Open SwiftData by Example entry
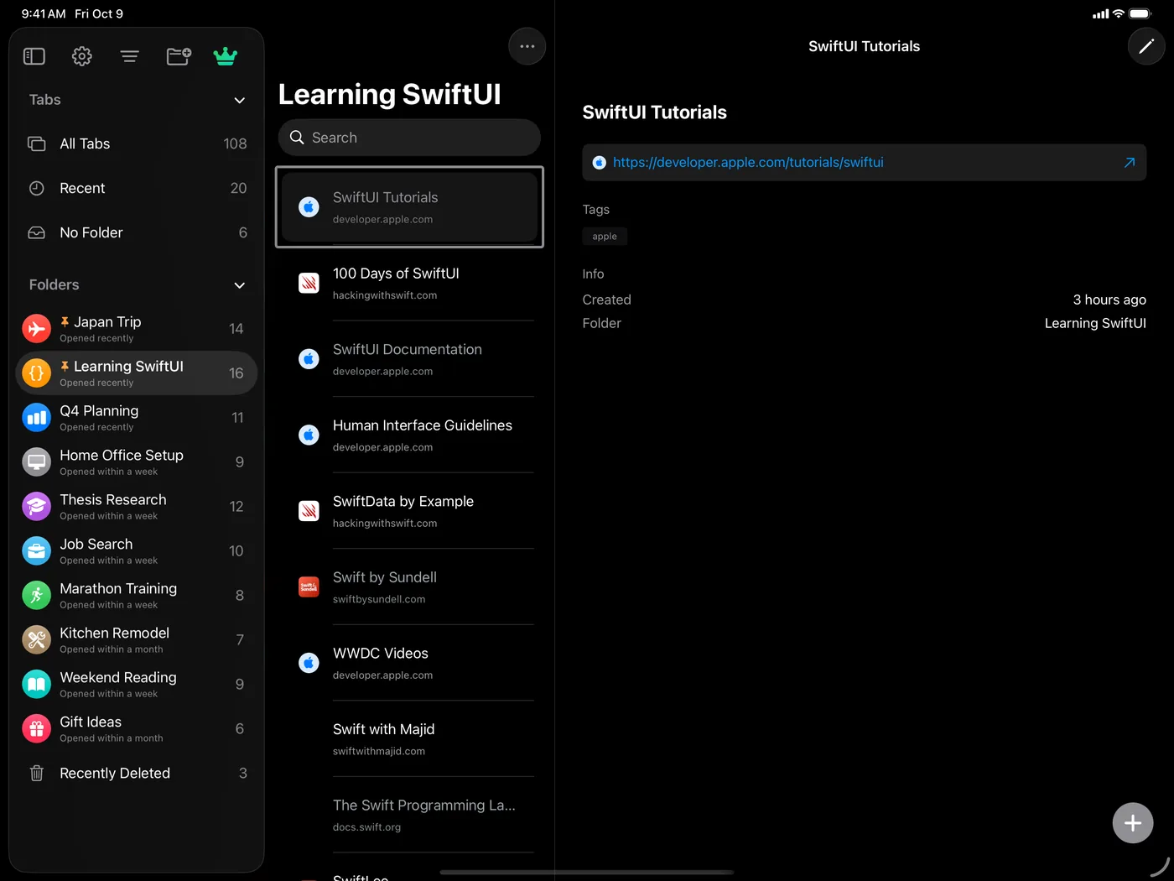 pyautogui.click(x=409, y=511)
